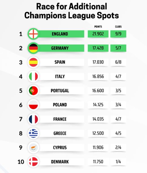The image size is (147, 173).
Task: Select the GERMANY country name bar
Action: [60, 48]
